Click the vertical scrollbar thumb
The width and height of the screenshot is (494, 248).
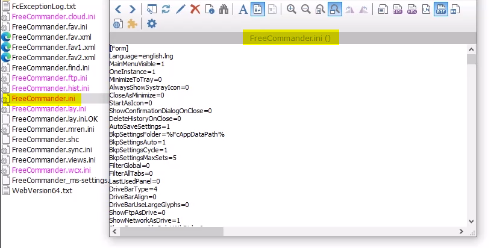[x=471, y=59]
